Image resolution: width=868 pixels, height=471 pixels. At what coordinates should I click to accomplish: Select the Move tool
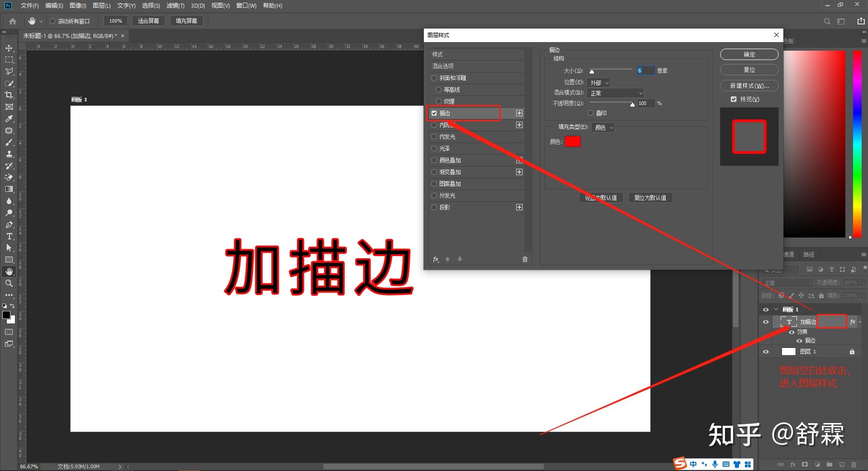click(x=9, y=48)
